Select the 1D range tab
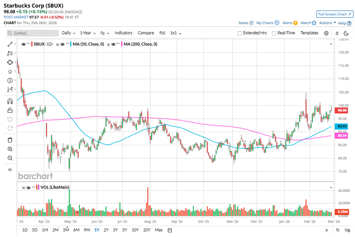The width and height of the screenshot is (355, 237). (25, 230)
